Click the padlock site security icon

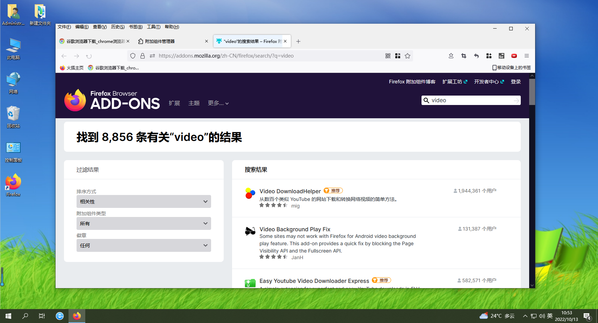pos(143,56)
